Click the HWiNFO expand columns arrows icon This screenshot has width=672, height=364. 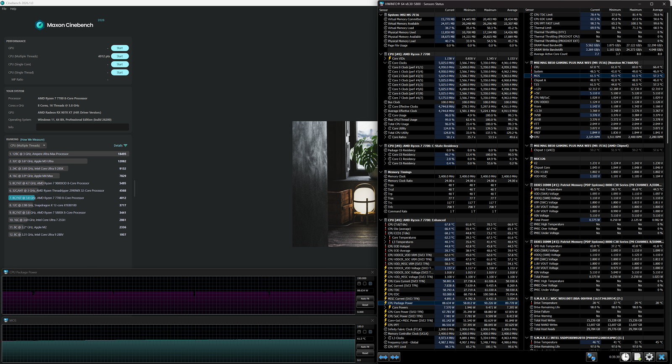(383, 357)
